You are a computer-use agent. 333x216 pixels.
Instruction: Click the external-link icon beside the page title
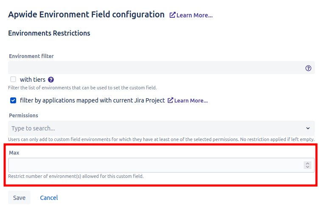172,15
